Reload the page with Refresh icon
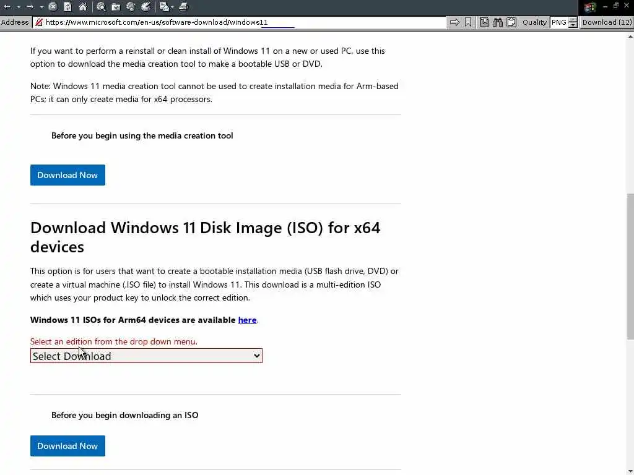Screen dimensions: 634x475 pos(68,7)
